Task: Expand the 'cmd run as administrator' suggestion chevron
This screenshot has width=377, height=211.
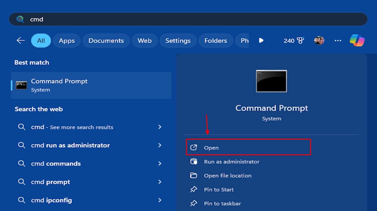Action: [160, 145]
